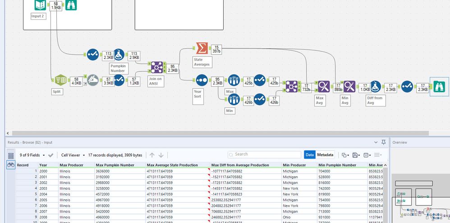Select the Text To Columns tool labeled Split
The image size is (450, 223).
coord(60,80)
